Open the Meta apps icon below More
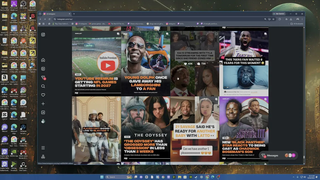The height and width of the screenshot is (180, 320). pyautogui.click(x=43, y=157)
